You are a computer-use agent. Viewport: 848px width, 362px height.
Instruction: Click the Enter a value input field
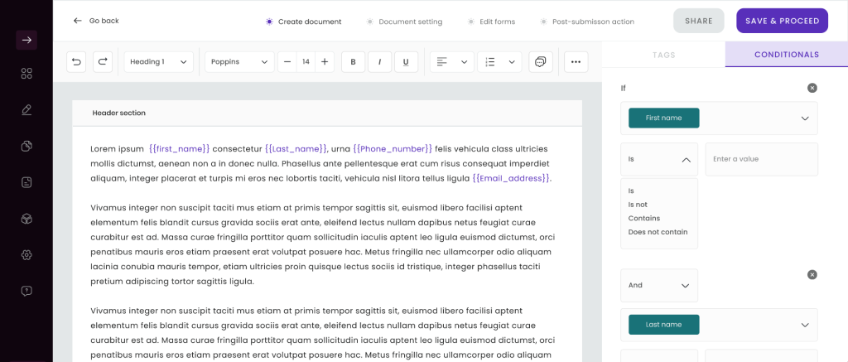pos(762,160)
